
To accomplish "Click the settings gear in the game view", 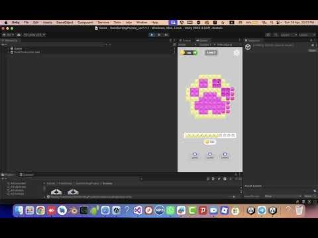I will 237,53.
